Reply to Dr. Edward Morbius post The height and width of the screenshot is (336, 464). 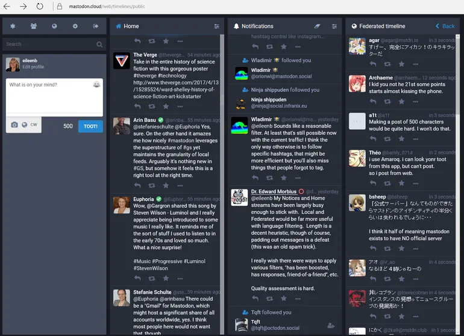click(255, 299)
